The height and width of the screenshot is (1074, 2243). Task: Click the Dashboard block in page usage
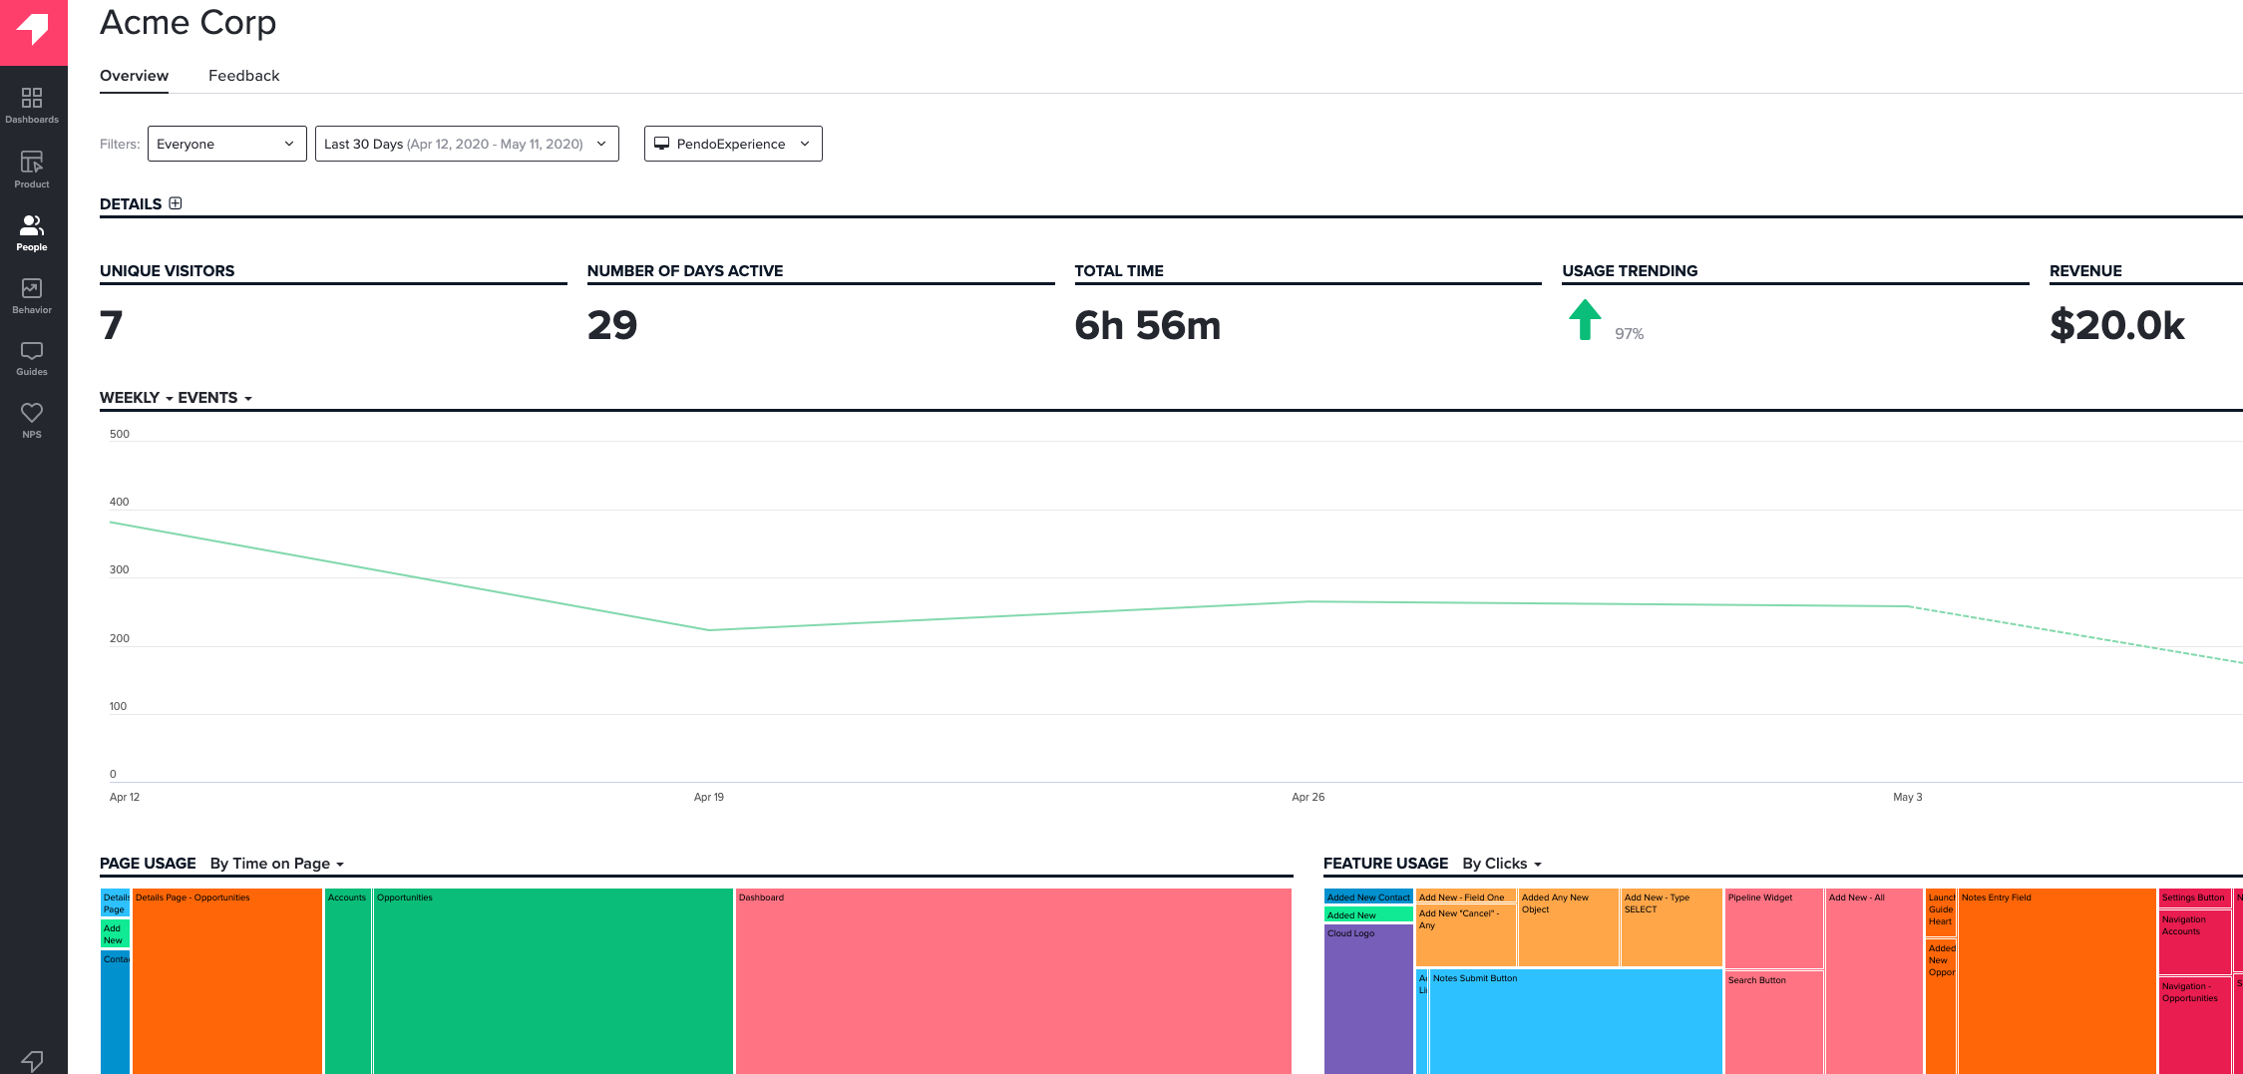tap(1013, 981)
